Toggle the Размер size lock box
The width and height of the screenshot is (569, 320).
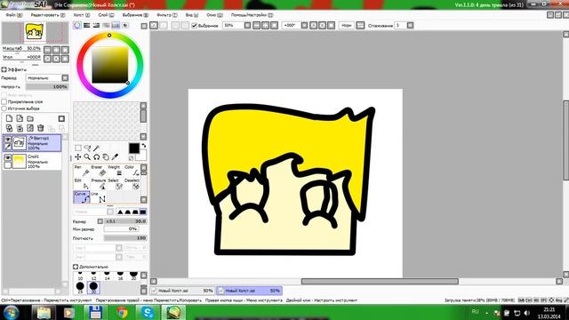pos(100,221)
